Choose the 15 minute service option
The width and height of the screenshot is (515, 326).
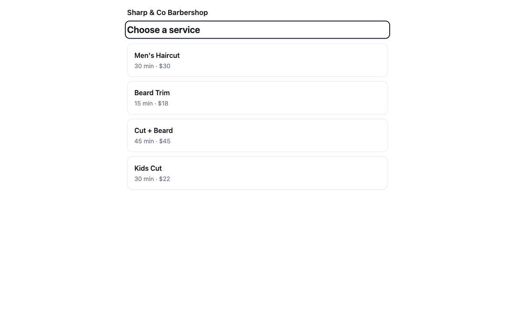point(257,98)
